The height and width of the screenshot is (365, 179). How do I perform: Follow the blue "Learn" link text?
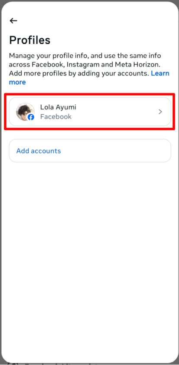point(160,73)
